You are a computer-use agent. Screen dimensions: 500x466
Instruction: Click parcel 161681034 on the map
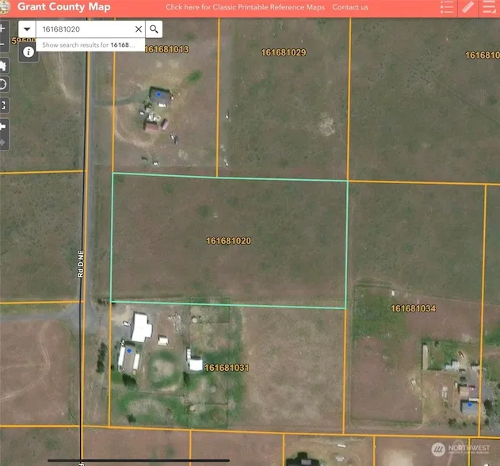click(x=414, y=308)
